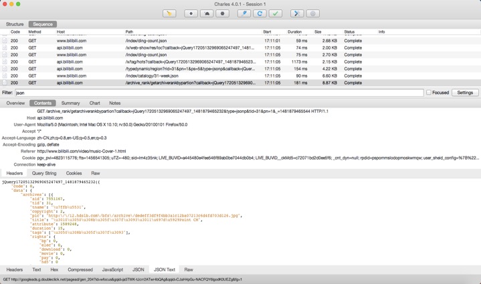Select request Raw sub-tab
The width and height of the screenshot is (481, 284).
point(96,173)
